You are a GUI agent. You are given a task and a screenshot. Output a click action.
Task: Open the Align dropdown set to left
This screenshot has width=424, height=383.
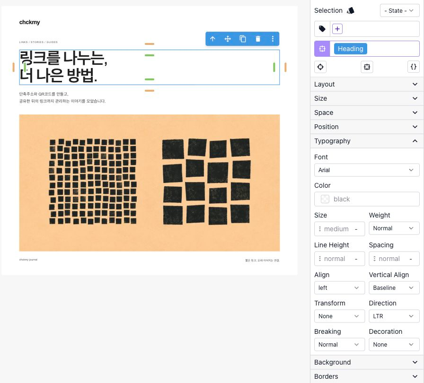point(339,287)
